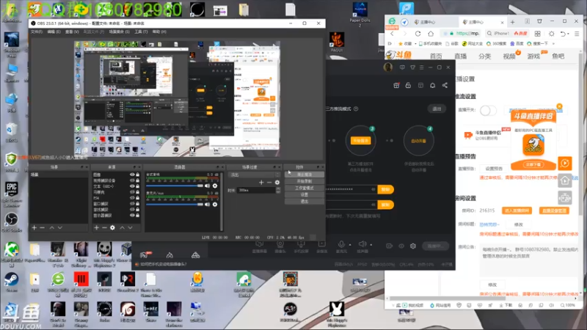Click share icon in Douyu companion

445,85
